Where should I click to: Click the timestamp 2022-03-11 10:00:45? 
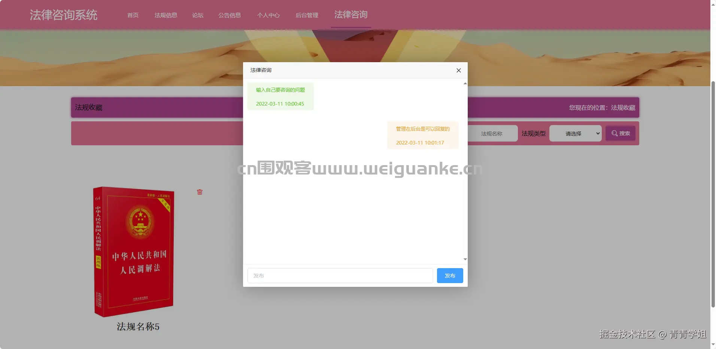280,104
